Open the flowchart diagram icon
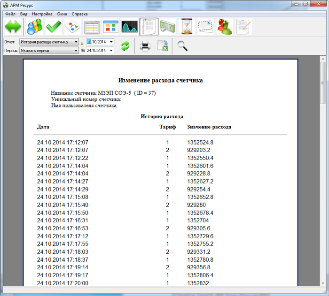This screenshot has width=329, height=296. pos(72,27)
